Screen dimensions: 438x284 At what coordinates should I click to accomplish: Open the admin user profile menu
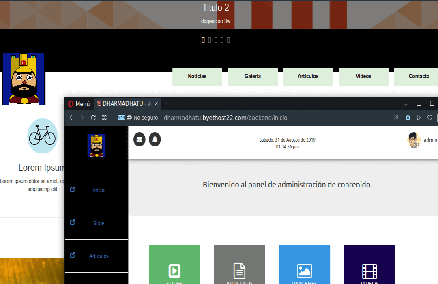click(x=422, y=140)
